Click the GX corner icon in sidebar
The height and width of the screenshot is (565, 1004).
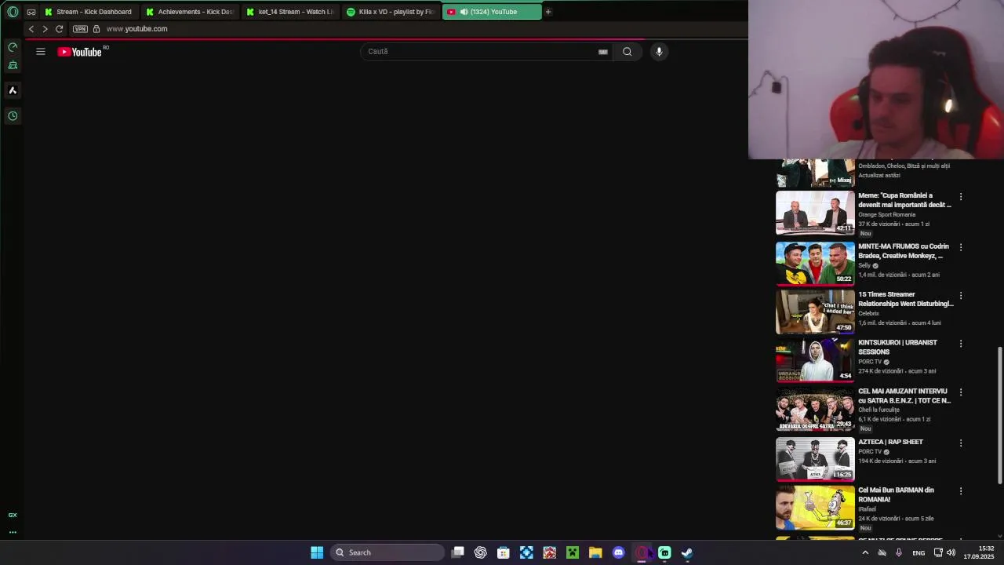pyautogui.click(x=13, y=515)
